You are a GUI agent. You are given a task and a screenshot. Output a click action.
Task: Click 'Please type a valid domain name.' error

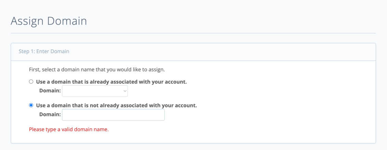click(x=69, y=129)
